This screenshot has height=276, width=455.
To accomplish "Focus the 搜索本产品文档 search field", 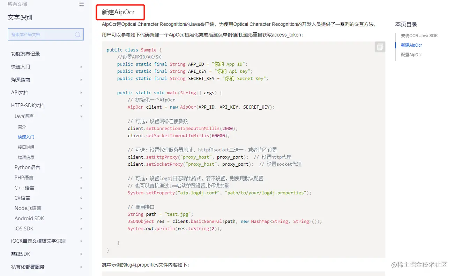I will (46, 34).
